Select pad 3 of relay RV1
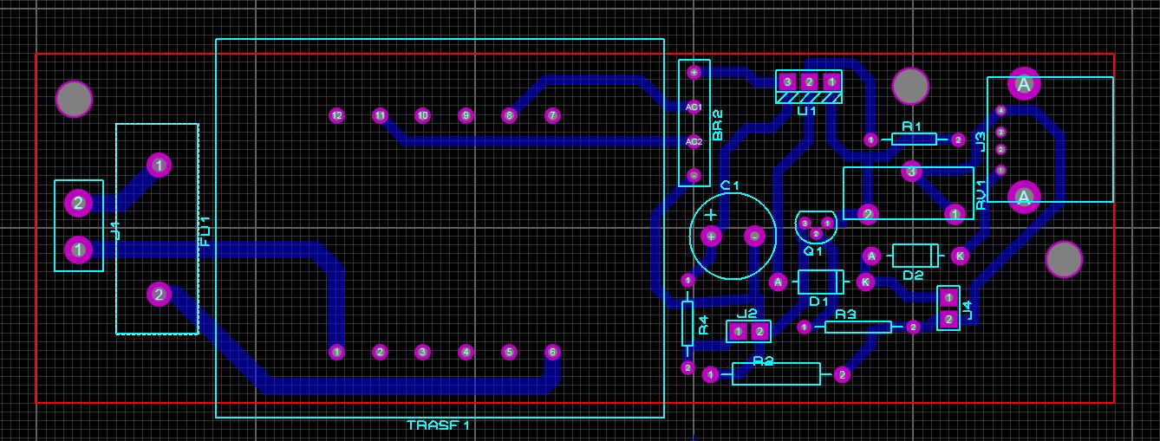The height and width of the screenshot is (441, 1160). click(x=910, y=172)
